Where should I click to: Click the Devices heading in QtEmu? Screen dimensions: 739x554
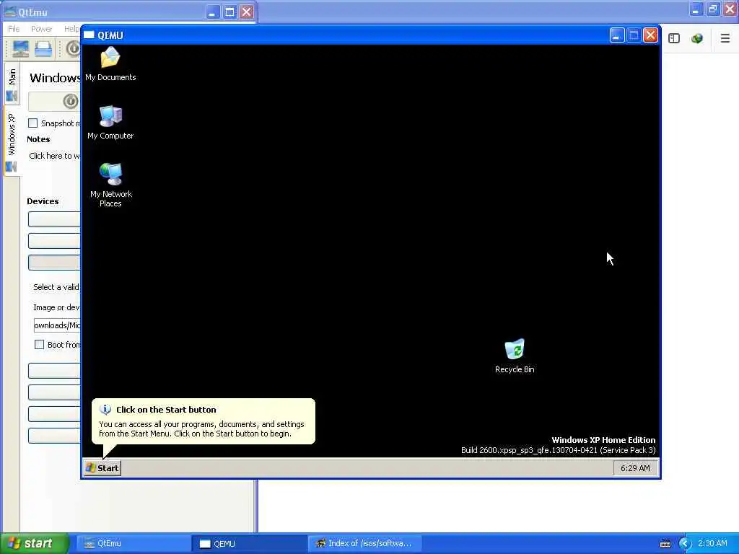tap(43, 201)
